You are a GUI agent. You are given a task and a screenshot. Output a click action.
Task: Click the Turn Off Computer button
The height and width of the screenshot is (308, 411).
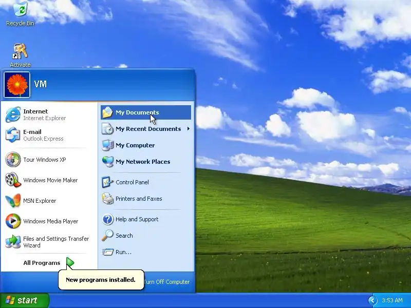pyautogui.click(x=166, y=282)
